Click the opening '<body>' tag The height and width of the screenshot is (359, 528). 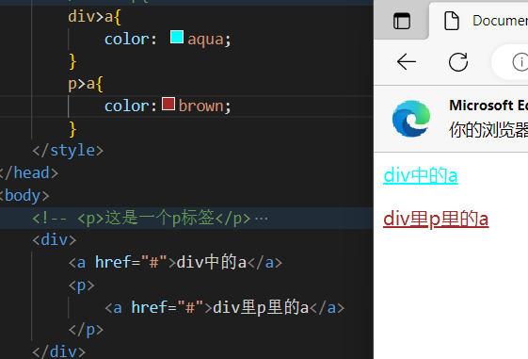[24, 195]
